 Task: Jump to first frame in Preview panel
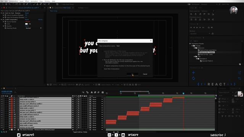[x=191, y=27]
